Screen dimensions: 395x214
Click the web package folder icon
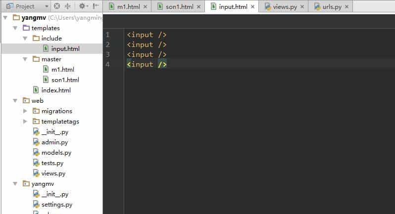26,100
